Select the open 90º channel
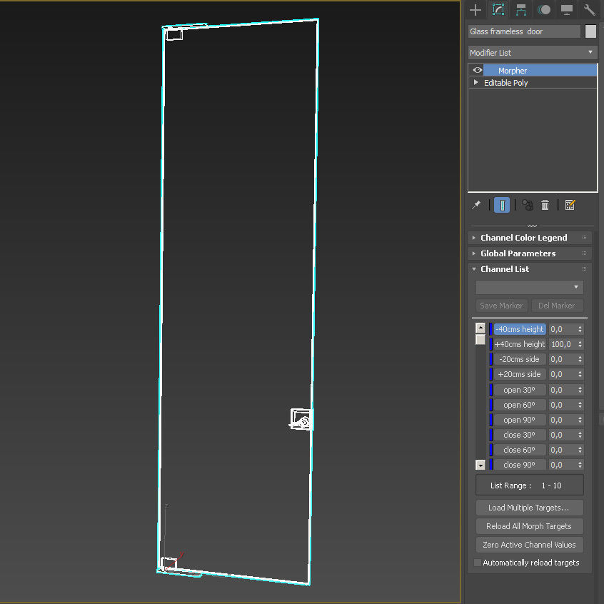 [519, 420]
